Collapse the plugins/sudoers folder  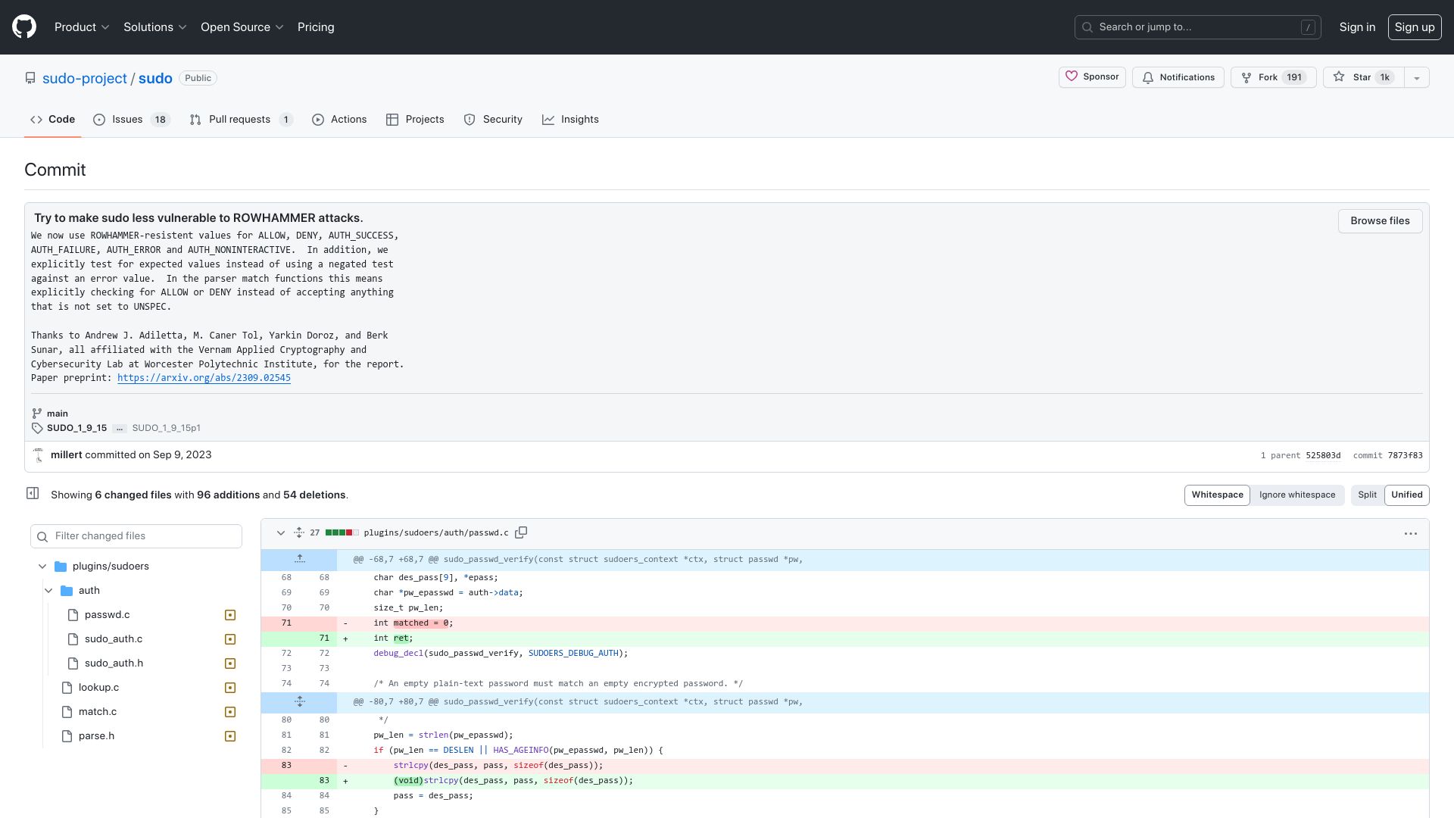coord(42,567)
